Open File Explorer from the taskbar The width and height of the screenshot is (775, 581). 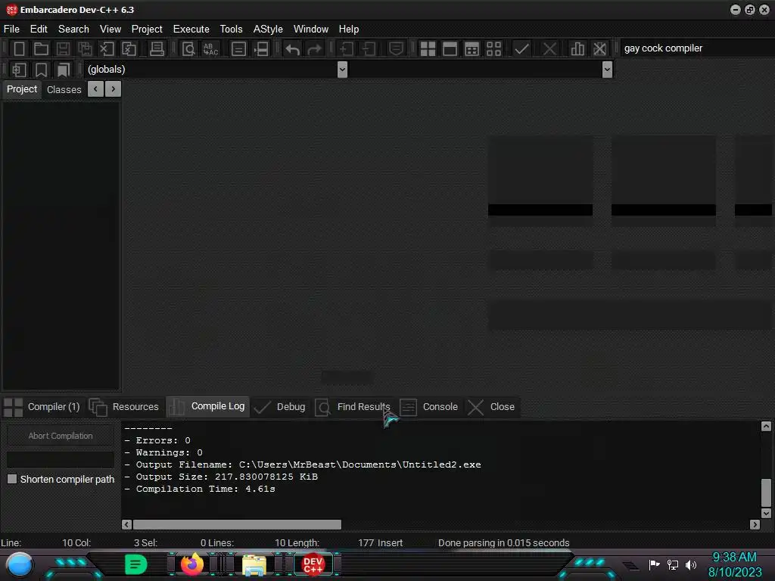pyautogui.click(x=254, y=564)
